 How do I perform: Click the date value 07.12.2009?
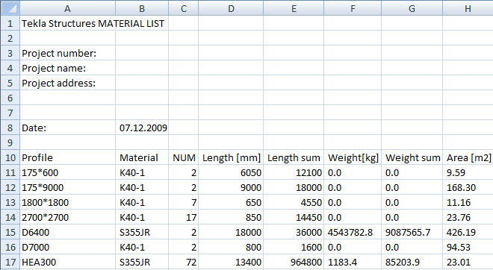click(x=142, y=128)
